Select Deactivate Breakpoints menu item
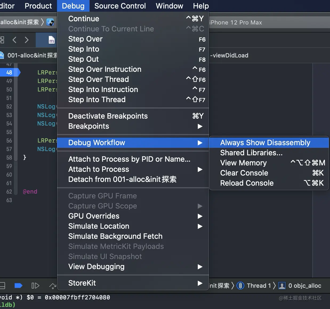 click(108, 116)
